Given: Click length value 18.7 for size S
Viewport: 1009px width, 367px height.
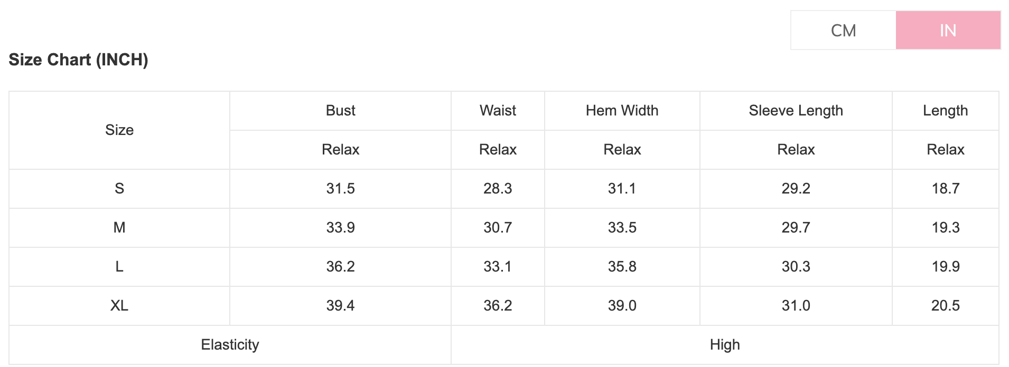Looking at the screenshot, I should (x=945, y=189).
